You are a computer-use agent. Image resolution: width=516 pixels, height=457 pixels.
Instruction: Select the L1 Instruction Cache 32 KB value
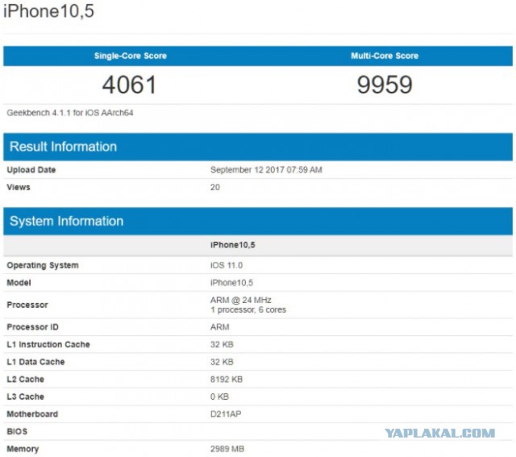pos(222,344)
